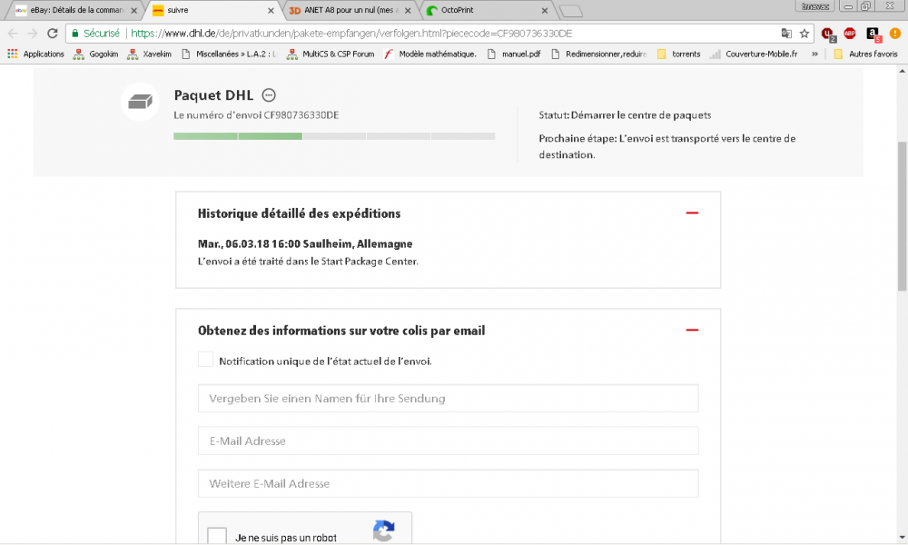Select the suivre DHL tab
Image resolution: width=908 pixels, height=545 pixels.
pos(213,10)
